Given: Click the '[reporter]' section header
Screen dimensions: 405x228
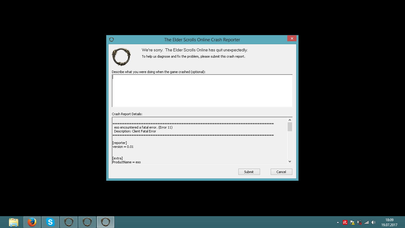Looking at the screenshot, I should 120,143.
